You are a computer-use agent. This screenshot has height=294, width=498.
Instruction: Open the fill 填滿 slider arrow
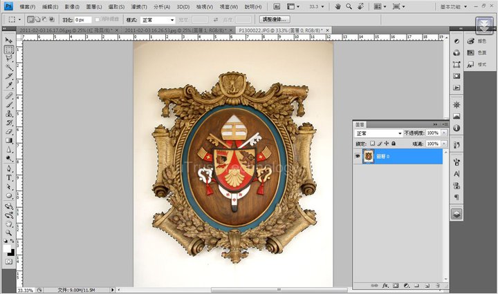click(x=444, y=144)
